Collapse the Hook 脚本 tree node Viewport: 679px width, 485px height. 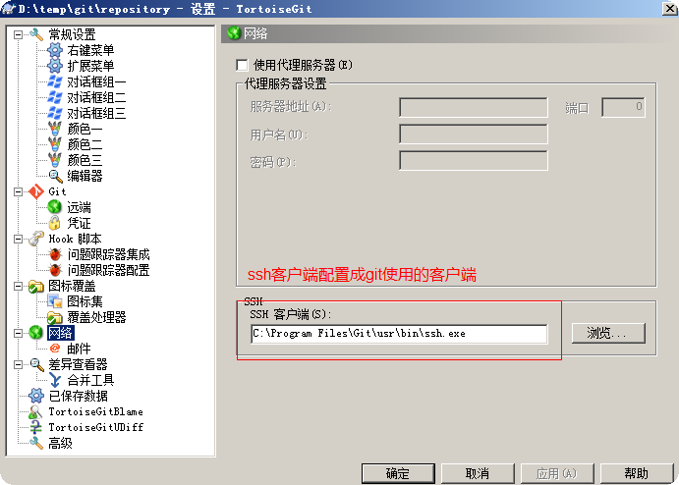[18, 239]
